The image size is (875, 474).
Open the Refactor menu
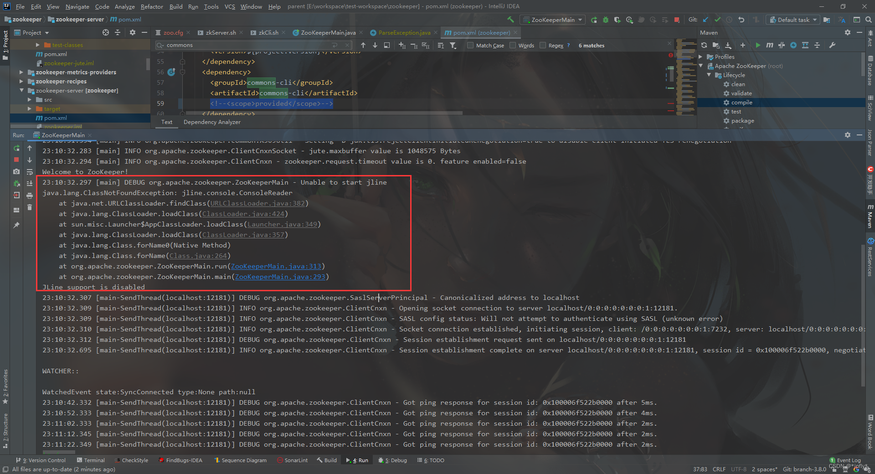pos(152,6)
